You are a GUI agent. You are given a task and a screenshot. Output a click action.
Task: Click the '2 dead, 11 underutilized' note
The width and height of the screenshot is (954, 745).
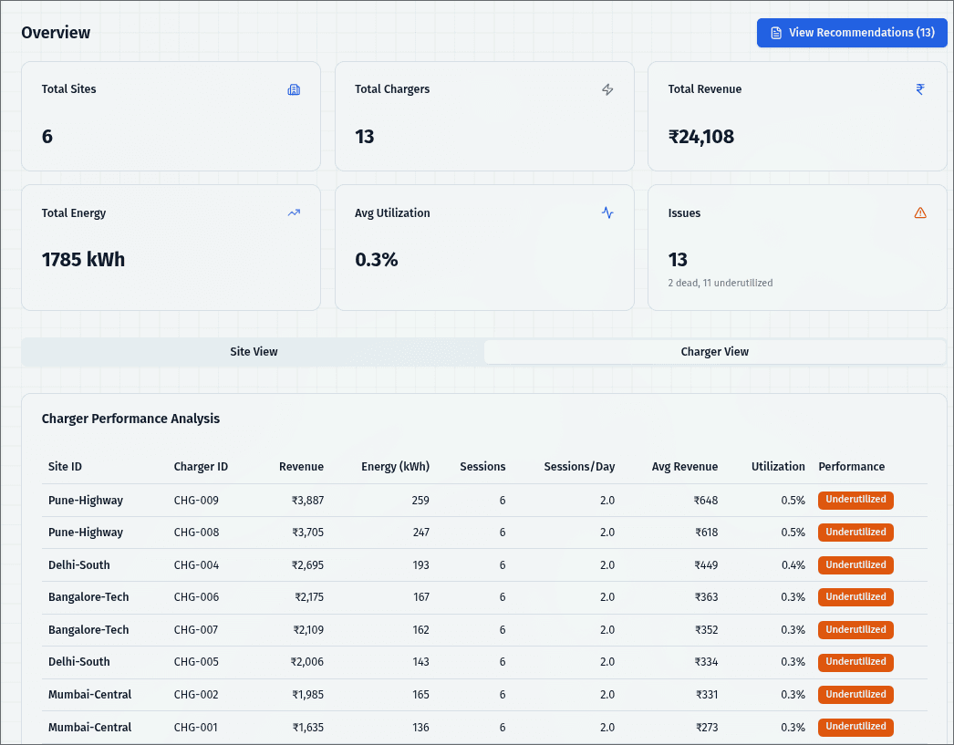coord(721,283)
